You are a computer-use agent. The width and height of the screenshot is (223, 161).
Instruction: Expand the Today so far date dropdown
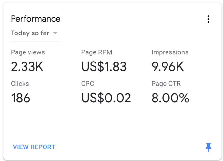tap(36, 33)
